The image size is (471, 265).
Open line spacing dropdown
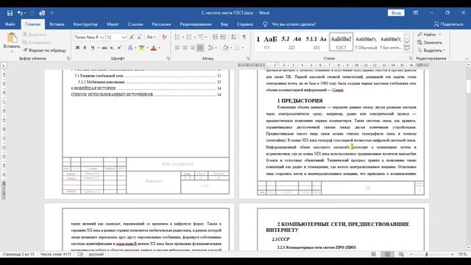coord(216,48)
